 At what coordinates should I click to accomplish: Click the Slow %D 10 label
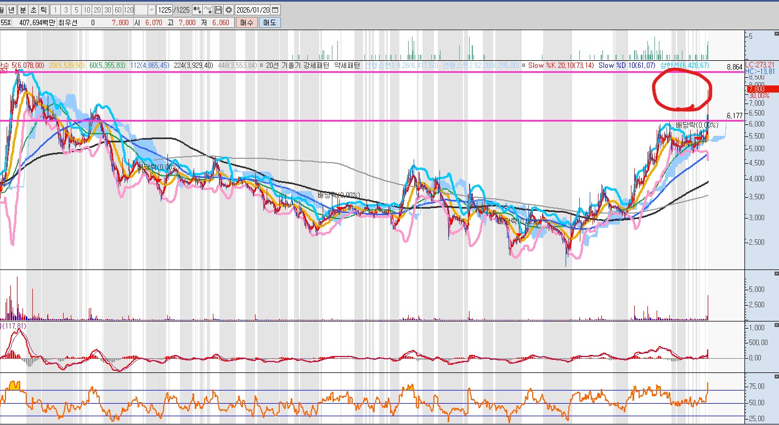[627, 65]
